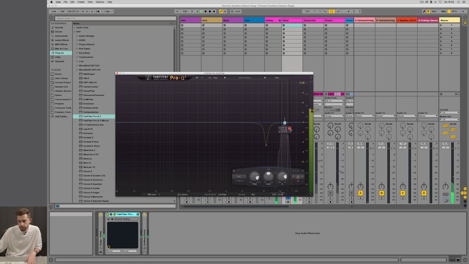The width and height of the screenshot is (469, 264).
Task: Click the Arrangement Record button
Action: click(x=210, y=11)
